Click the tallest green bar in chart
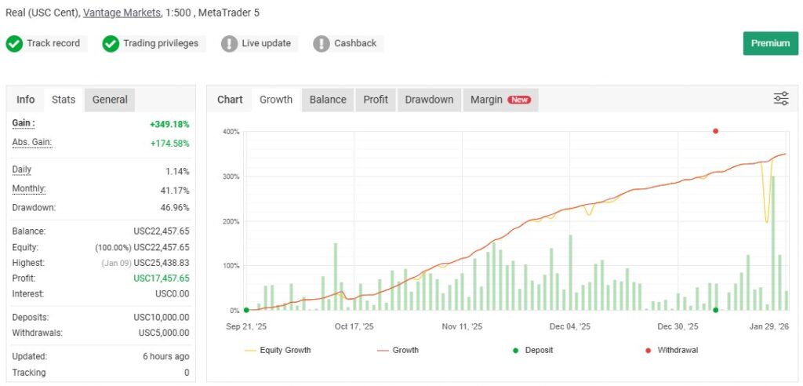 [773, 243]
